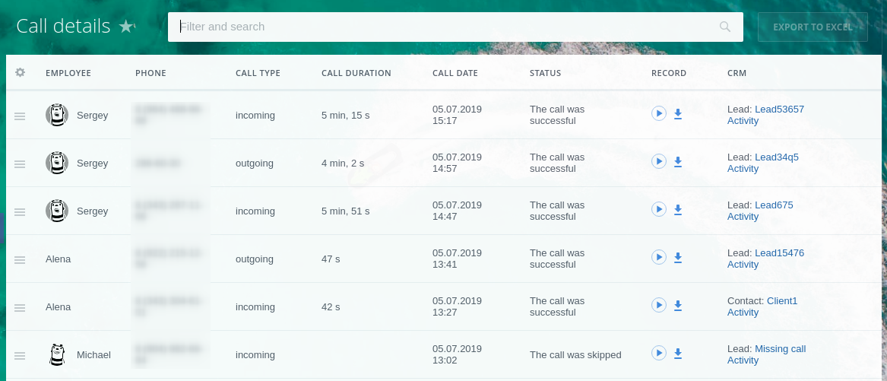The height and width of the screenshot is (381, 887).
Task: Click Sergey's avatar in the first row
Action: click(x=56, y=115)
